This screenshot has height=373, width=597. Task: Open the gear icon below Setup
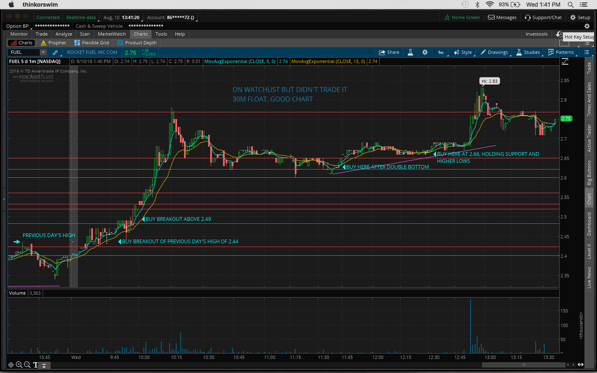click(587, 26)
